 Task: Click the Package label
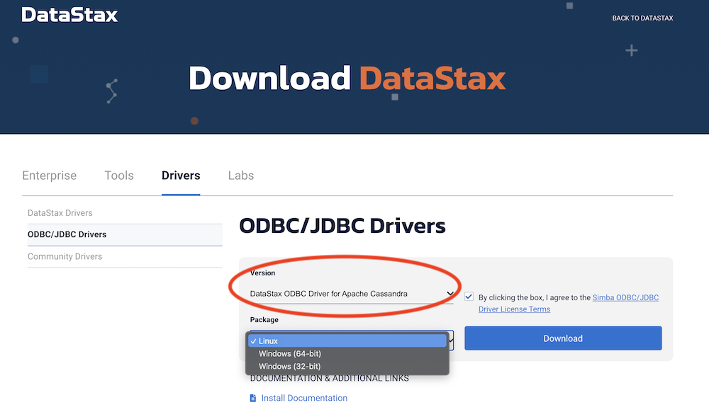[264, 319]
